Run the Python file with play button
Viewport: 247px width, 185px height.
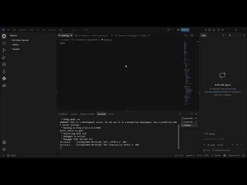click(186, 35)
